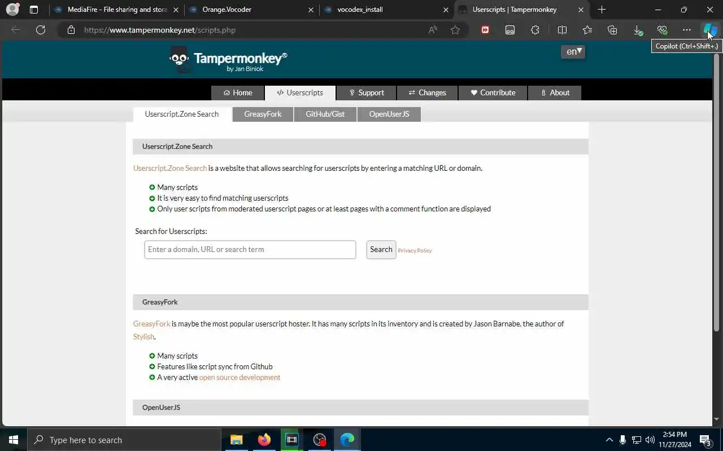Show hidden system tray icons
The image size is (723, 451).
609,440
